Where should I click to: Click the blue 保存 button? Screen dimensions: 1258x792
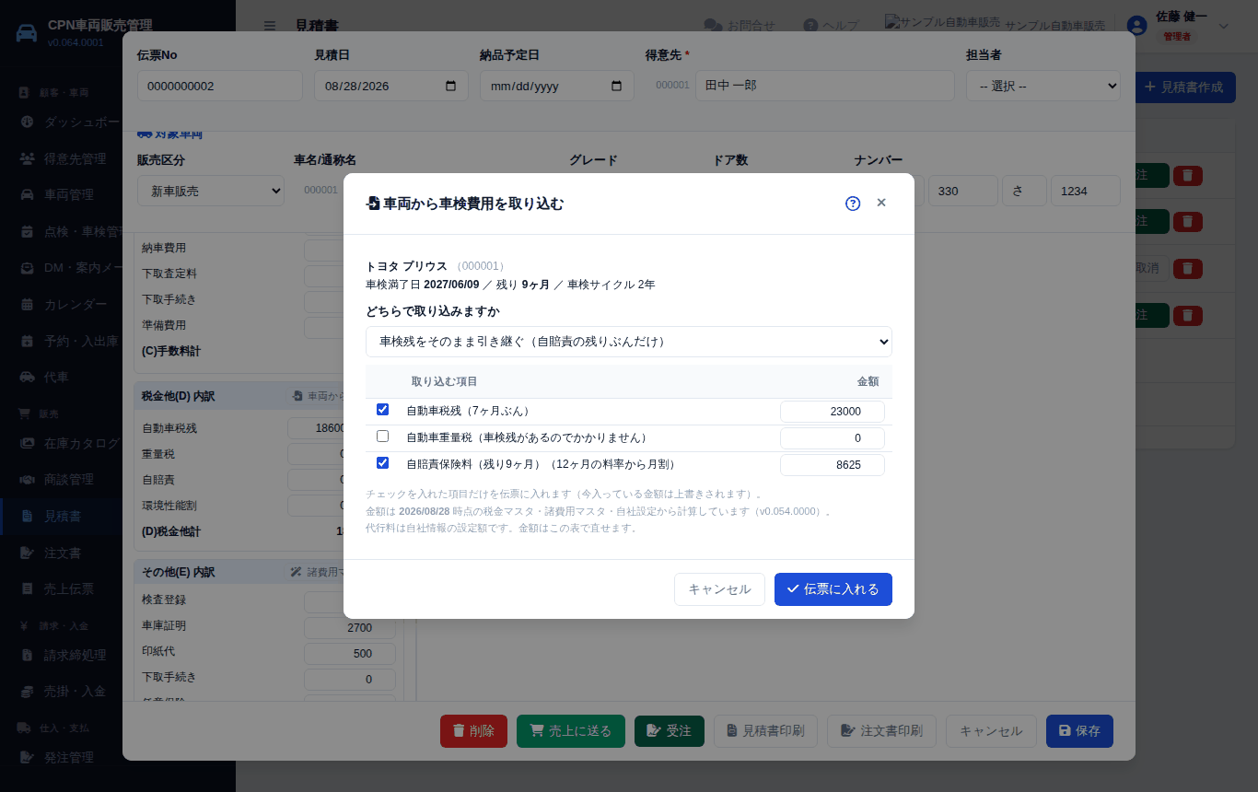tap(1079, 731)
